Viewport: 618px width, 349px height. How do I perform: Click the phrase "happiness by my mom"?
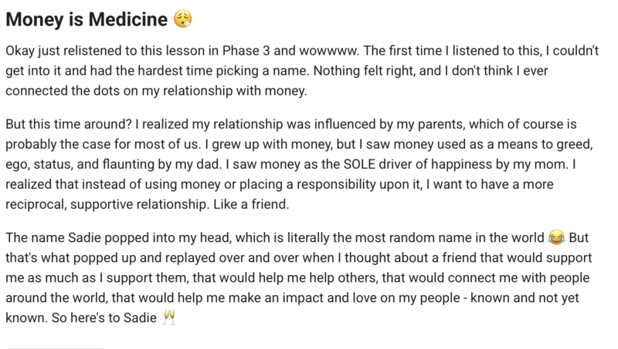498,164
